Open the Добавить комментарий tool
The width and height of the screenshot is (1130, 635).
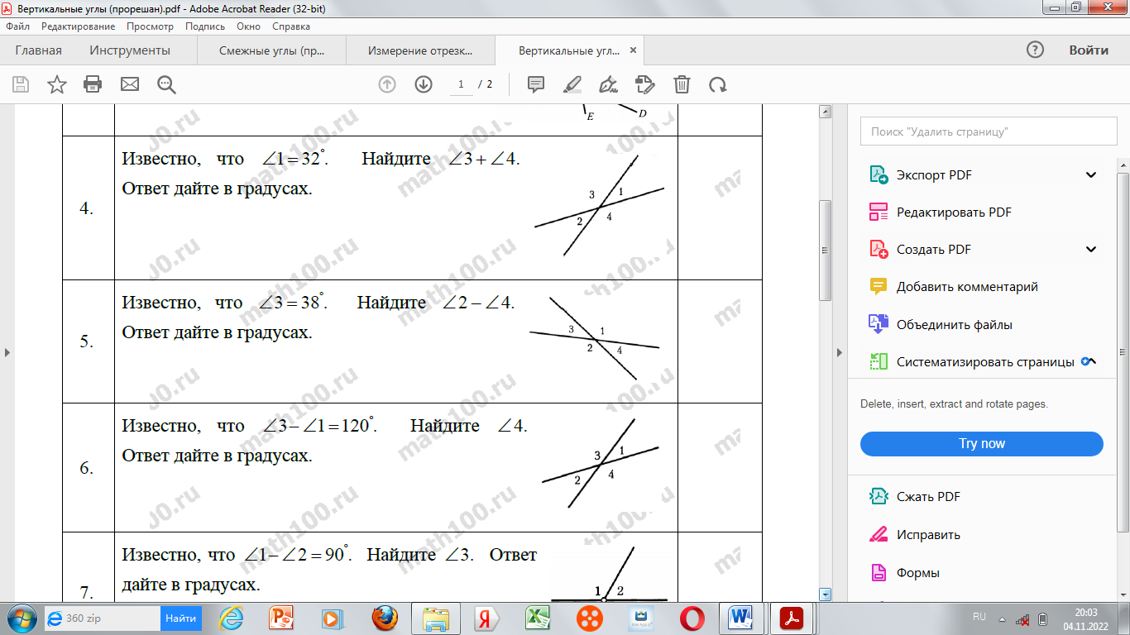click(967, 287)
